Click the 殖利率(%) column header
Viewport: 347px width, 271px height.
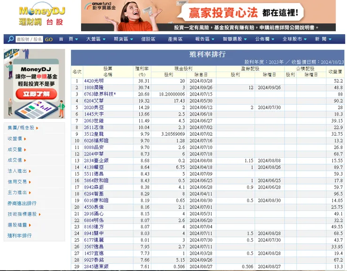click(x=142, y=72)
